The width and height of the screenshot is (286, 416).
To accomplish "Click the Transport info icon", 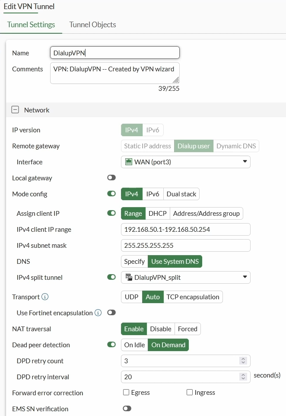I will tap(45, 297).
